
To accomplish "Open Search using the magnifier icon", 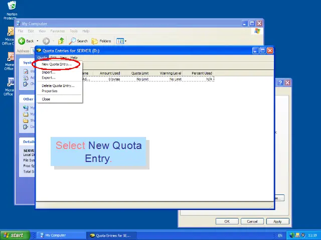I will [x=73, y=41].
